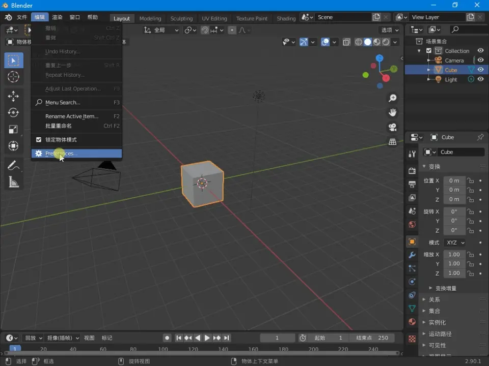Select the Rotate tool
The height and width of the screenshot is (366, 489).
coord(14,112)
